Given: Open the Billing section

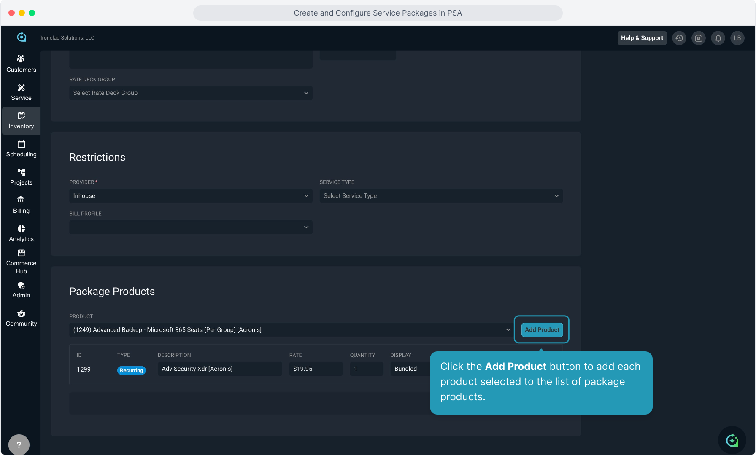Looking at the screenshot, I should tap(21, 205).
